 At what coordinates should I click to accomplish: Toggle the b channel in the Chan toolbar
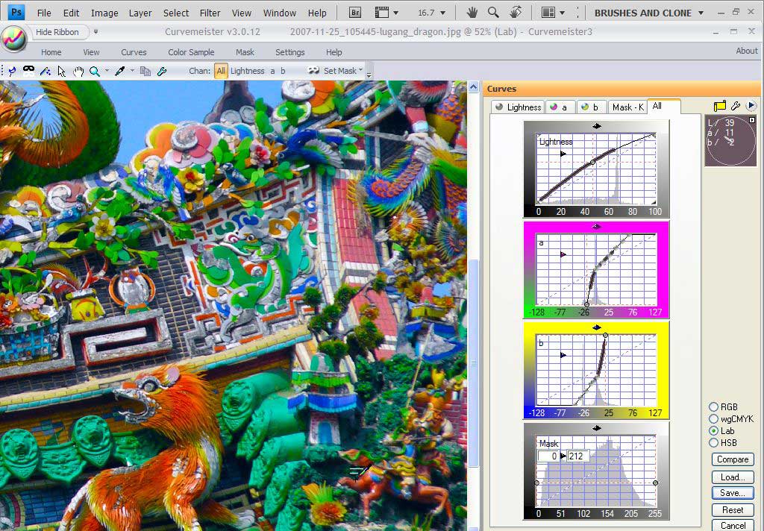pos(283,71)
